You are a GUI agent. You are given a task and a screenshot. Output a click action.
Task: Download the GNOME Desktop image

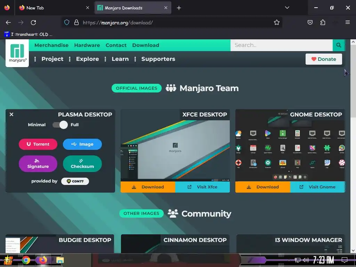[x=263, y=187]
